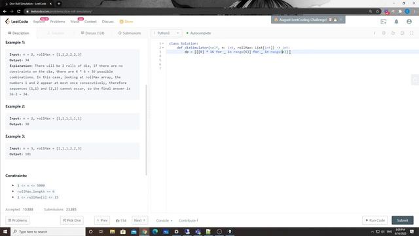Collapse the dieSimulator function fold arrow
This screenshot has height=236, width=419.
pos(163,48)
